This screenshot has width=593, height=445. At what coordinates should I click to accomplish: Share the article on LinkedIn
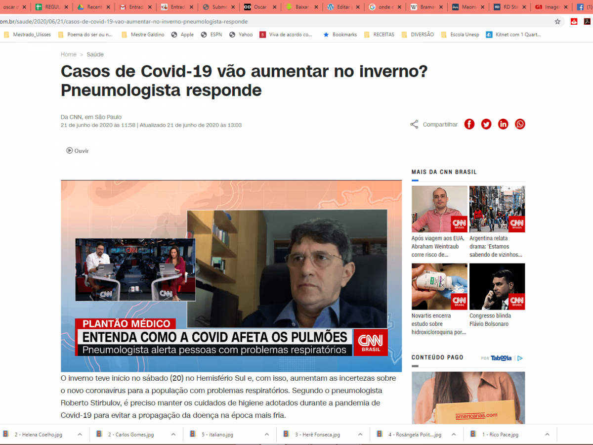tap(503, 124)
